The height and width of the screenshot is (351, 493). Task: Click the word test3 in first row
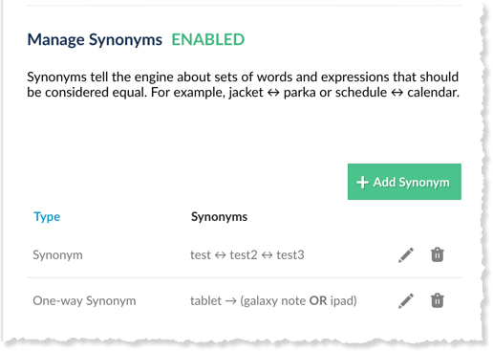point(290,255)
